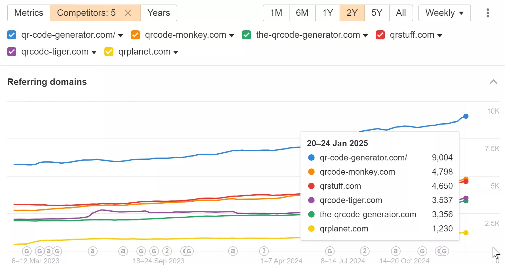The width and height of the screenshot is (505, 265).
Task: Switch to the Years tab
Action: (x=159, y=13)
